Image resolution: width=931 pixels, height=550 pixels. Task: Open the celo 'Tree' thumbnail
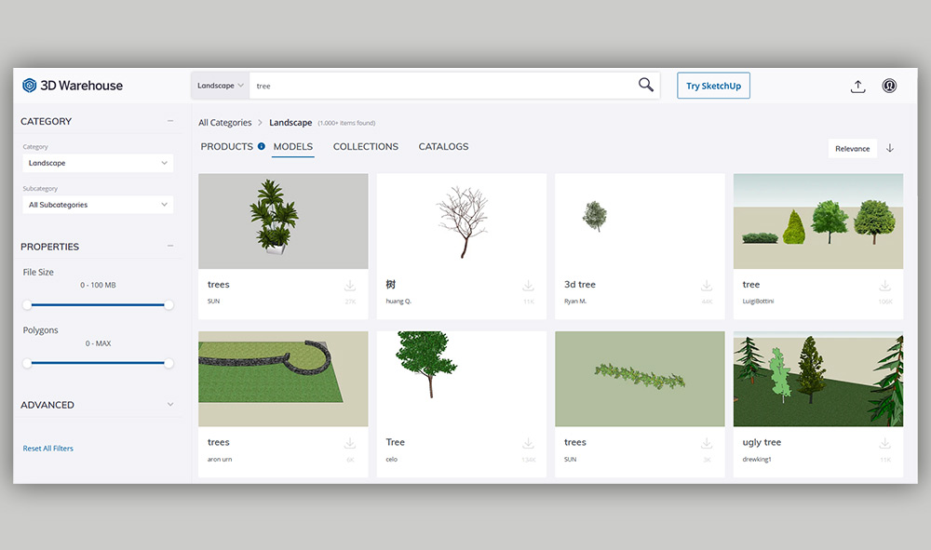tap(462, 379)
